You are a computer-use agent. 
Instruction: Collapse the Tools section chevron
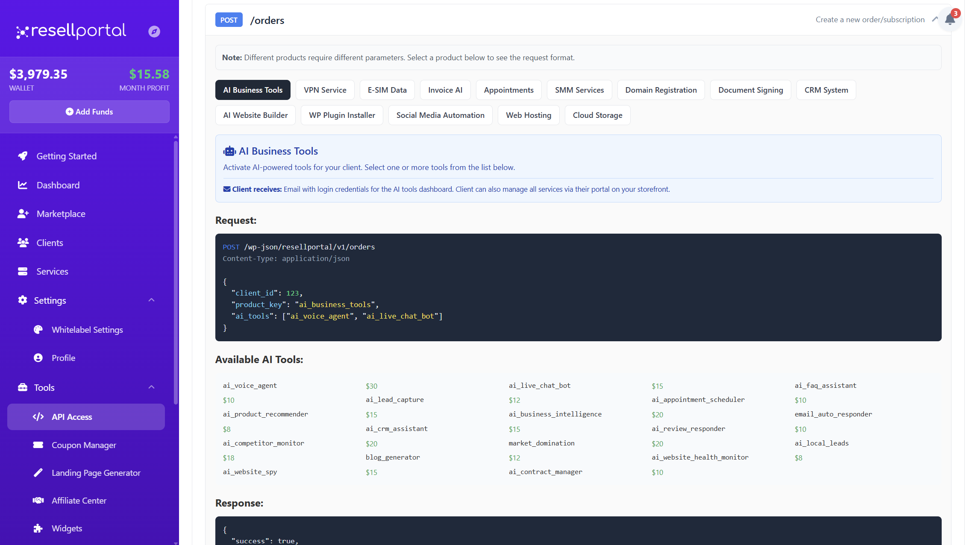pyautogui.click(x=151, y=387)
